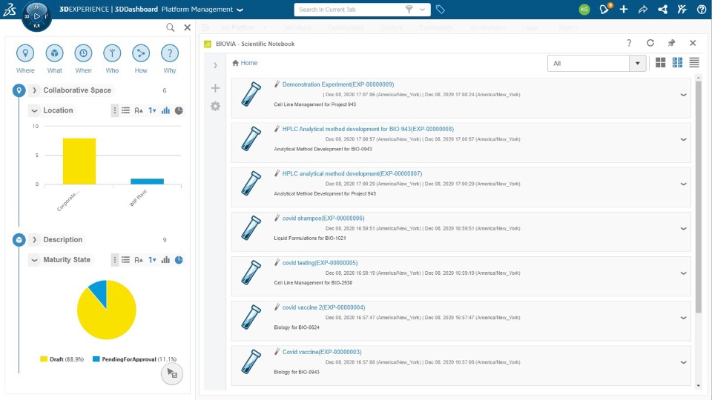Screen dimensions: 712x400
Task: Open covid shampoo(EXP-00000006) experiment
Action: pos(323,219)
